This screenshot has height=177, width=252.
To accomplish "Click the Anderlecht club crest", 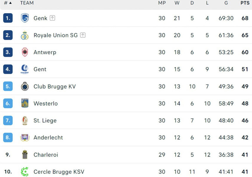I will (25, 137).
